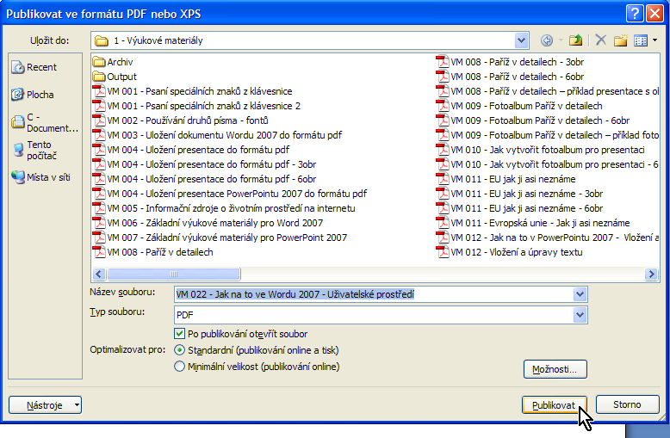Select file VM 008 - Paříž v detailech – příklad presentace

[x=548, y=91]
